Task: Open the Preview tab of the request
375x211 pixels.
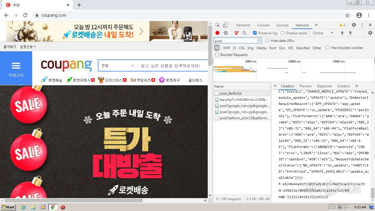Action: click(306, 86)
